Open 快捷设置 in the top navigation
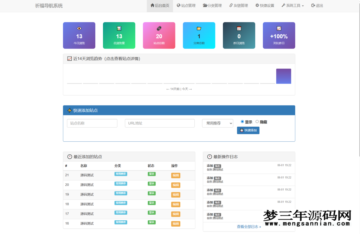 (x=265, y=6)
